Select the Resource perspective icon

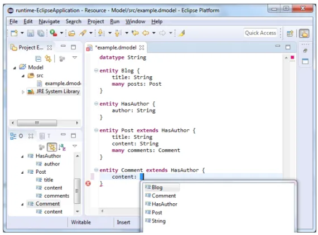304,33
